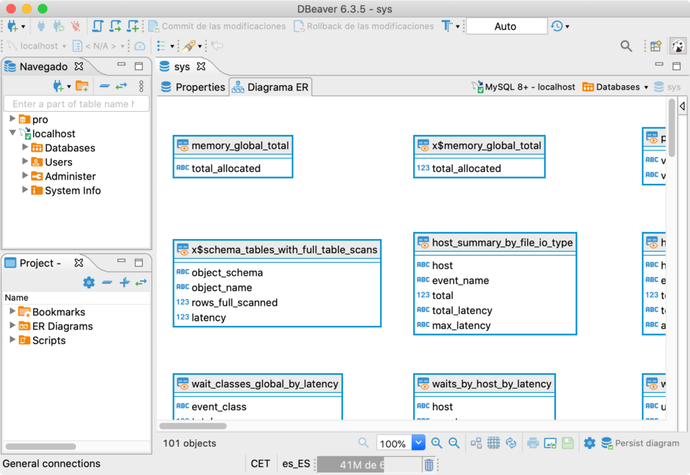Toggle link with editor in Navigator panel
This screenshot has width=690, height=475.
121,86
